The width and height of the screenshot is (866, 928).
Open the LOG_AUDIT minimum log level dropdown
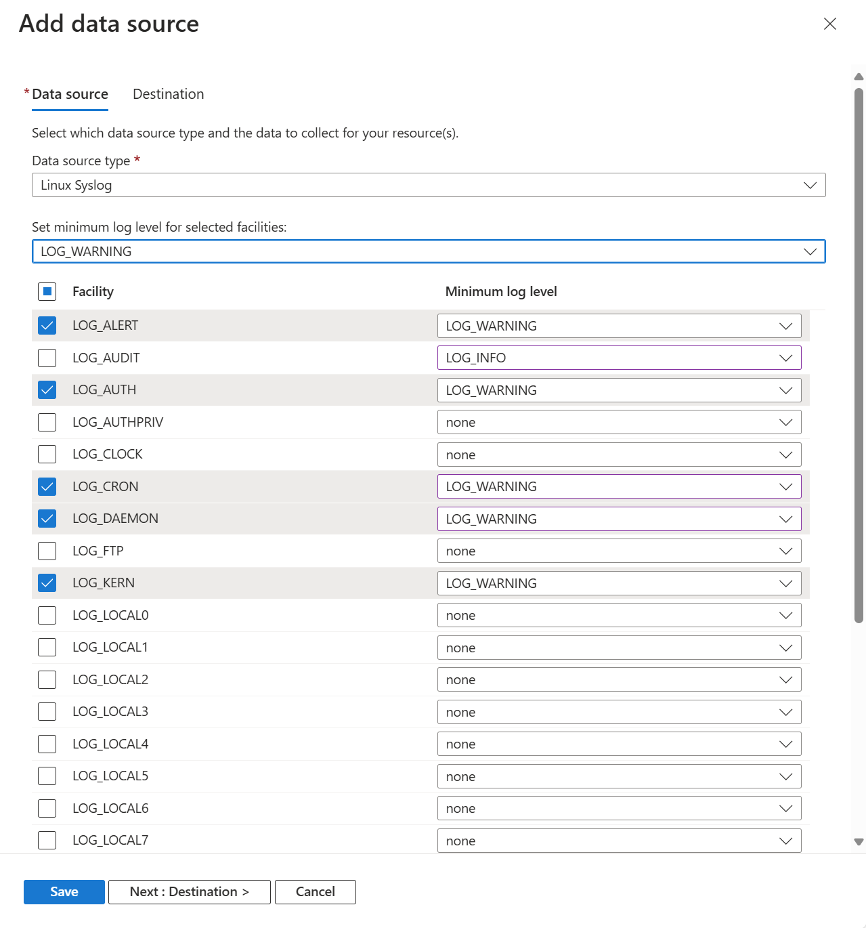point(619,358)
